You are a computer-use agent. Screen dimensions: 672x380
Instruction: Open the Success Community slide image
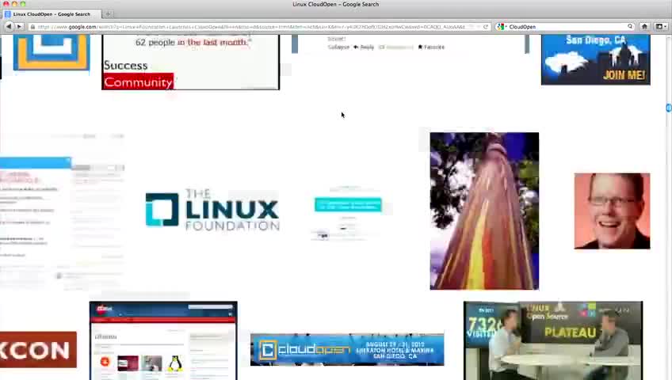[190, 62]
